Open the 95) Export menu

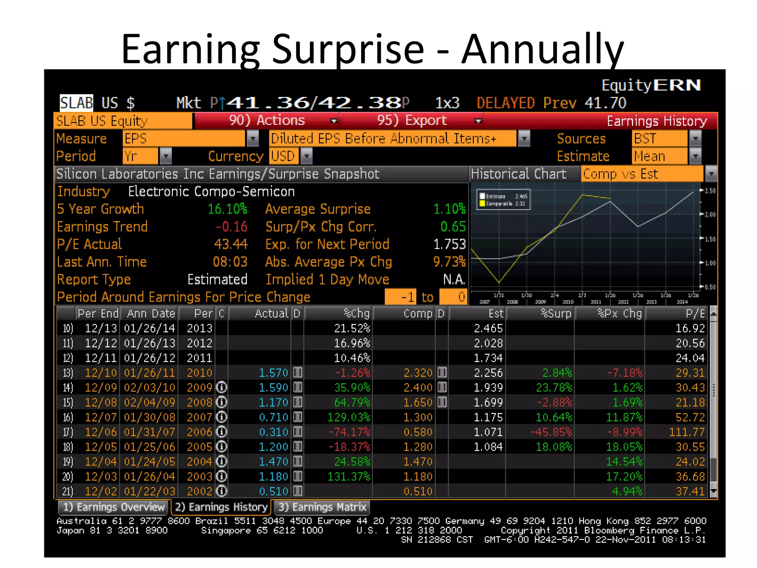411,121
